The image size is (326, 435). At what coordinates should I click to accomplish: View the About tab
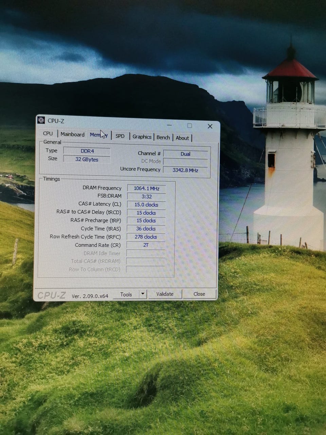182,138
